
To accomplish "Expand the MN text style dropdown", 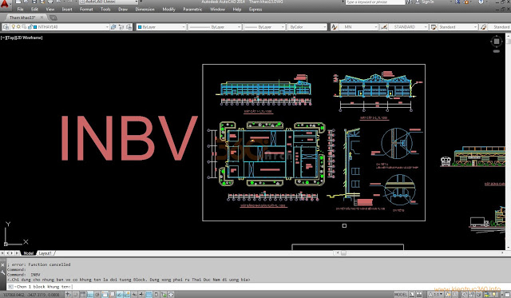I will click(x=376, y=27).
